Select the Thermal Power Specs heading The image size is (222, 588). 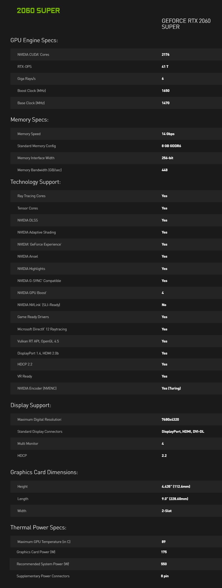[38, 528]
